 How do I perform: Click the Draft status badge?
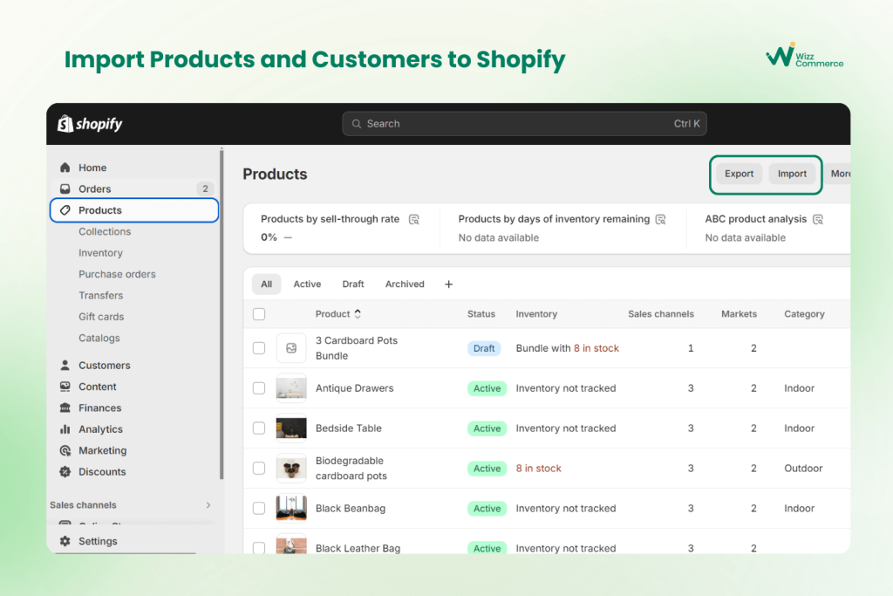coord(484,348)
